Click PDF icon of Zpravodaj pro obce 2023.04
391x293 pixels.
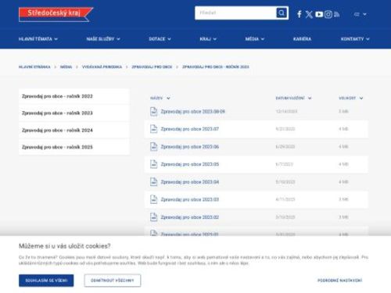pyautogui.click(x=154, y=182)
